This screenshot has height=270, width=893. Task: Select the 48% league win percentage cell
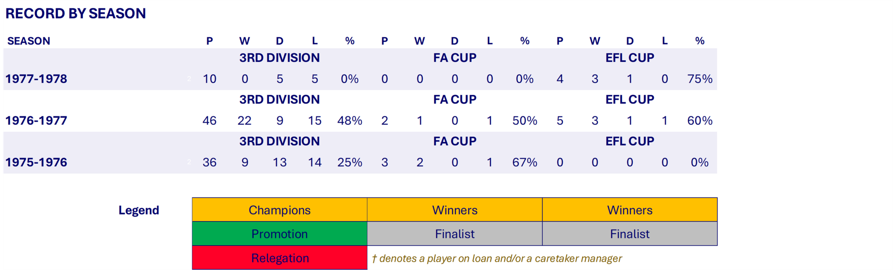coord(350,121)
